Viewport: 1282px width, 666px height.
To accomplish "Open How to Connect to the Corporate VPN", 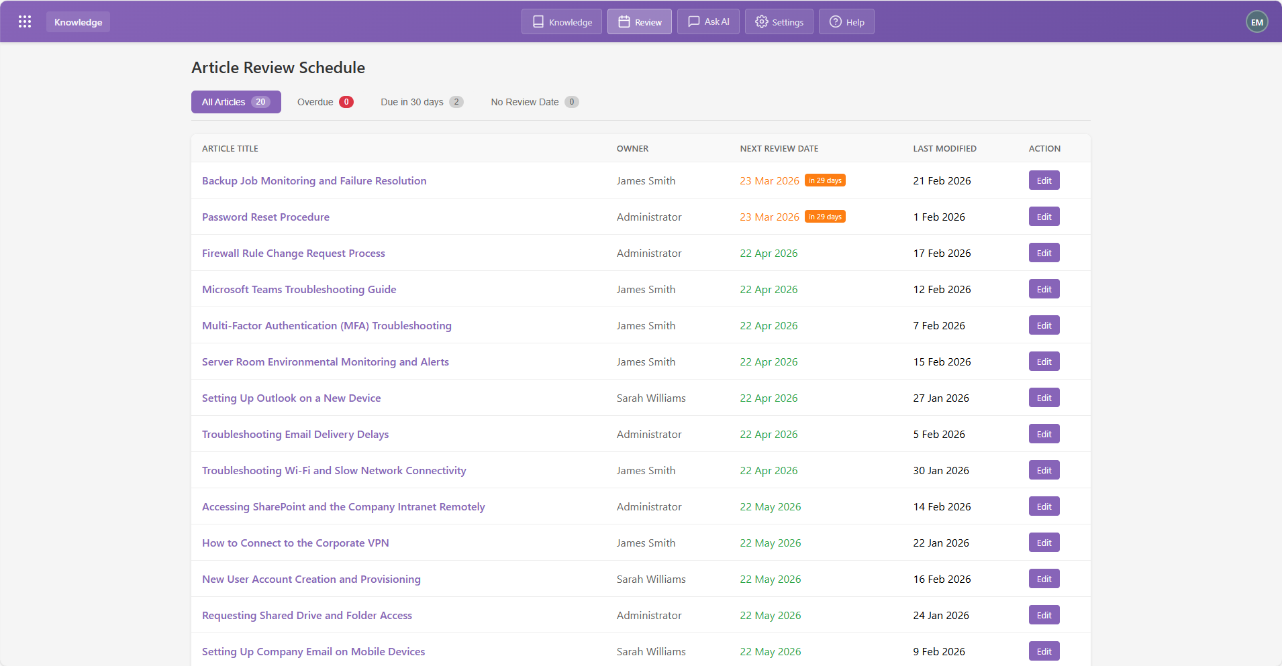I will [295, 543].
